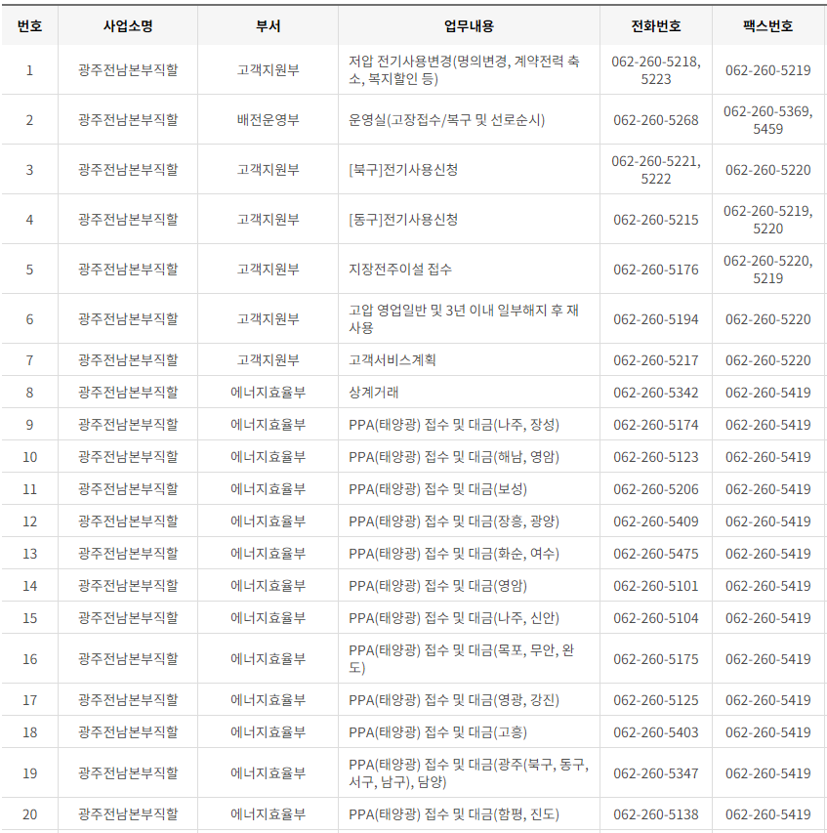Click the 부서 column header
This screenshot has height=833, width=827.
pos(269,26)
